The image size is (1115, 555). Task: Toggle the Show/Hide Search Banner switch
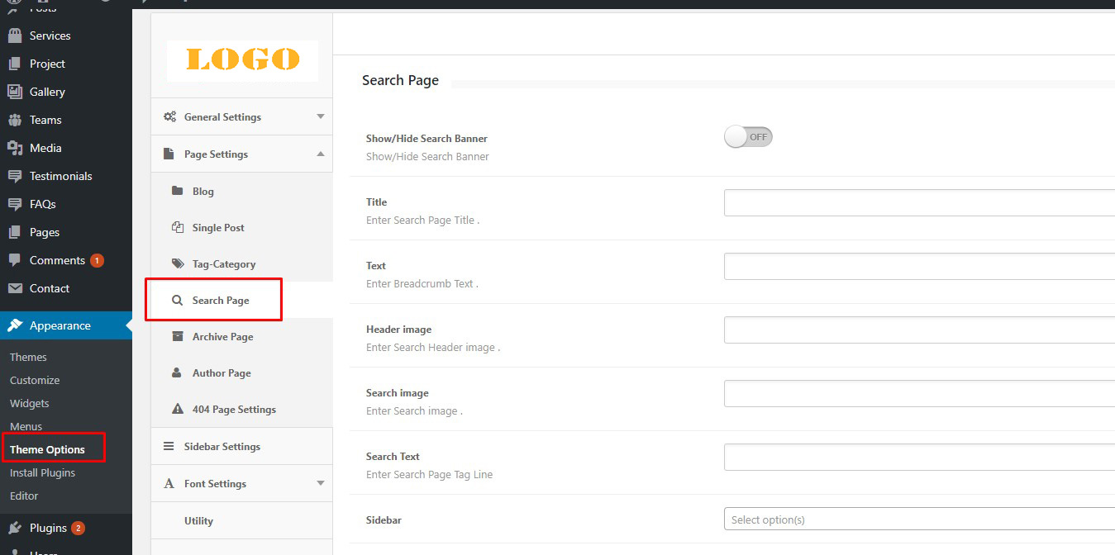[748, 137]
